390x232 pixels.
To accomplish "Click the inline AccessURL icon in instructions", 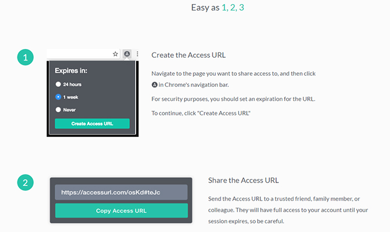I will [154, 85].
